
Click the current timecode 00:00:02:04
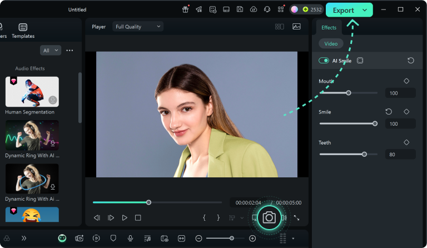(248, 203)
